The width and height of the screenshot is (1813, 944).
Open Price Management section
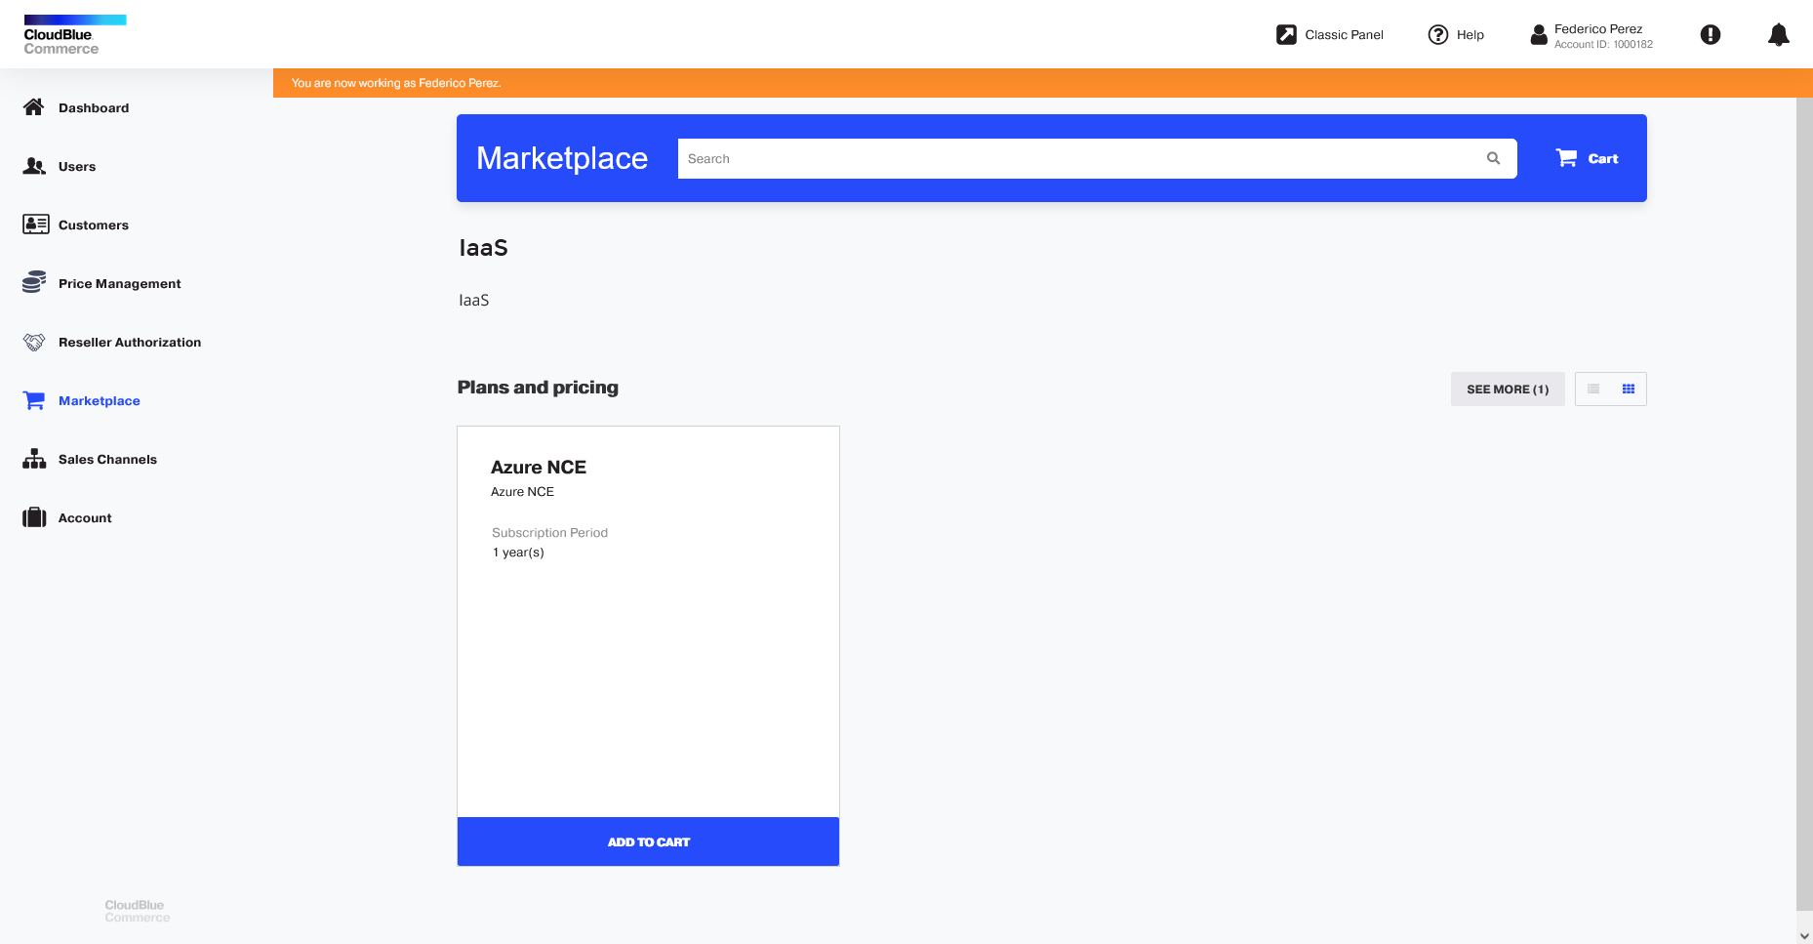pyautogui.click(x=120, y=283)
